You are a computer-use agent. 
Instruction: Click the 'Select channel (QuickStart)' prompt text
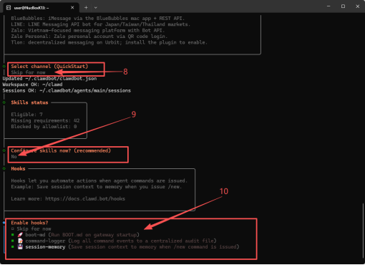point(49,67)
